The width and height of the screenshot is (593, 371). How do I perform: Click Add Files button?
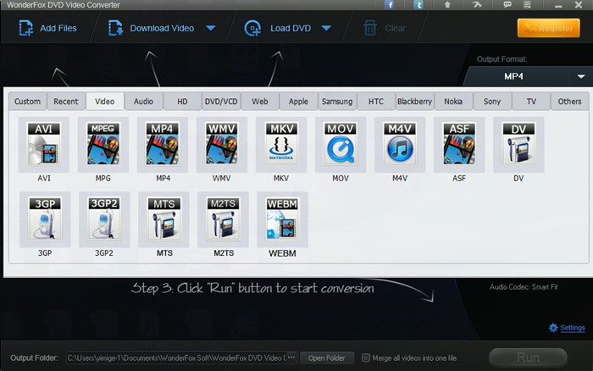(x=47, y=28)
